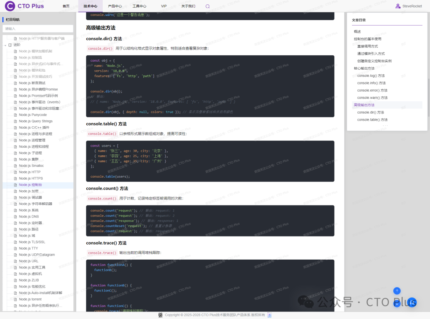Open Node.js 进程与多进程 article
The width and height of the screenshot is (430, 319).
coord(35,134)
